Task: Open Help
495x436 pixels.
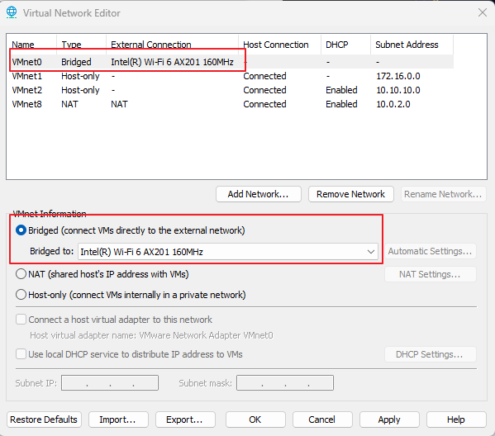Action: tap(456, 419)
